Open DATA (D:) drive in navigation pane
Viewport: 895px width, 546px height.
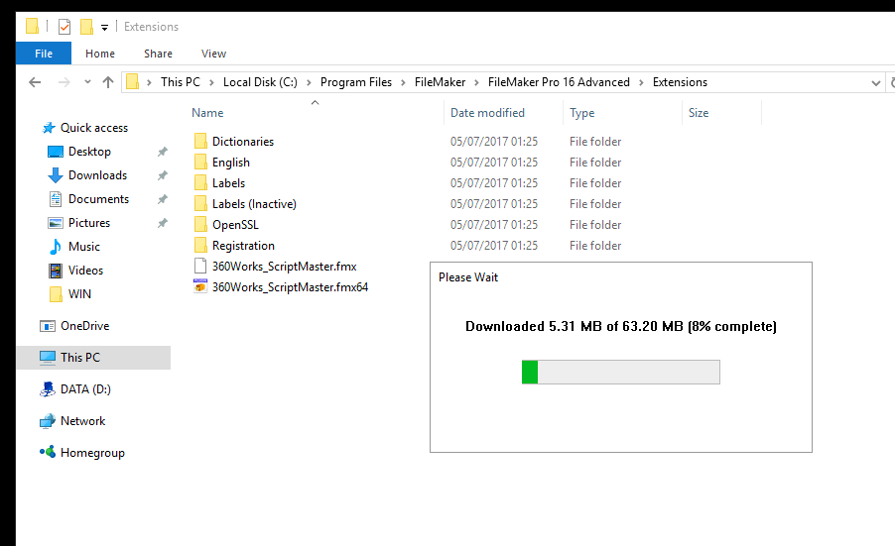click(x=85, y=389)
